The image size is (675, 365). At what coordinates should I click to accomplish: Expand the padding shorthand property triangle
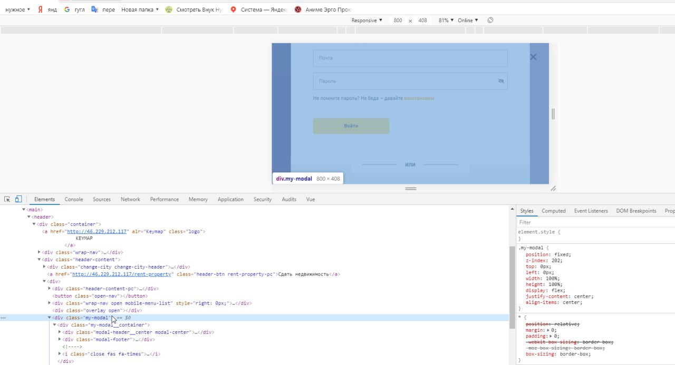[x=551, y=336]
